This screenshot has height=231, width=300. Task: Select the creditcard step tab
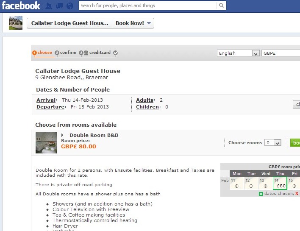tap(100, 53)
